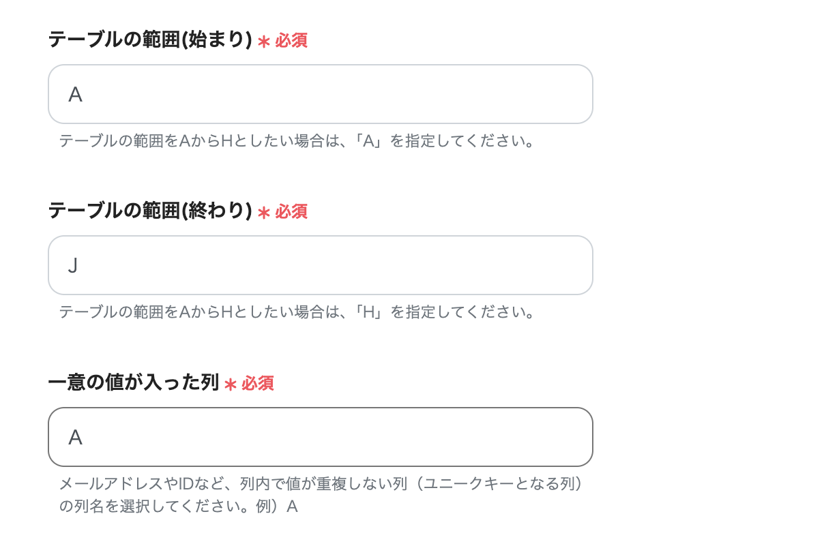This screenshot has width=839, height=544.
Task: Select the テーブルの範囲(終わり) input containing J
Action: [x=319, y=265]
